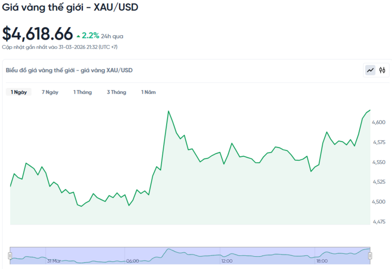The image size is (392, 269).
Task: Click the 12:00 marker in the navigator
Action: (x=226, y=261)
